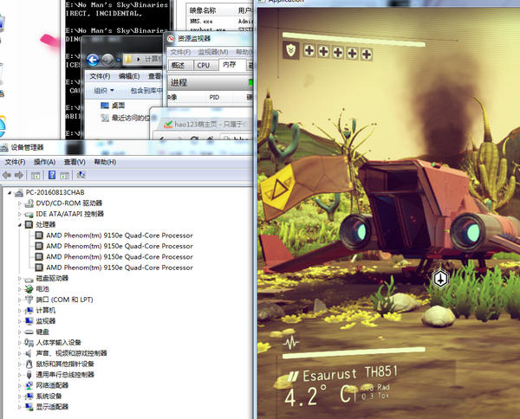Click the 声音、视频和游戏控制器 speaker icon
The height and width of the screenshot is (419, 520).
pyautogui.click(x=29, y=353)
